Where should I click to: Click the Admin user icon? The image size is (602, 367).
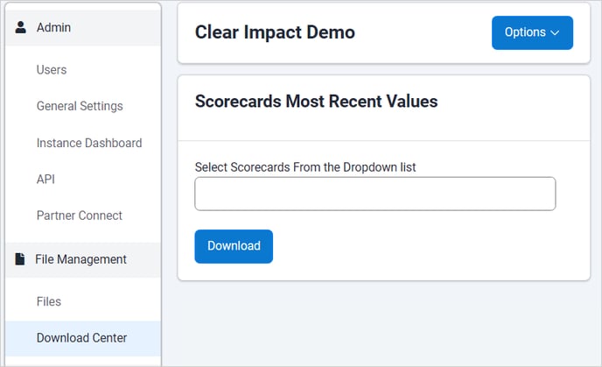pyautogui.click(x=20, y=27)
